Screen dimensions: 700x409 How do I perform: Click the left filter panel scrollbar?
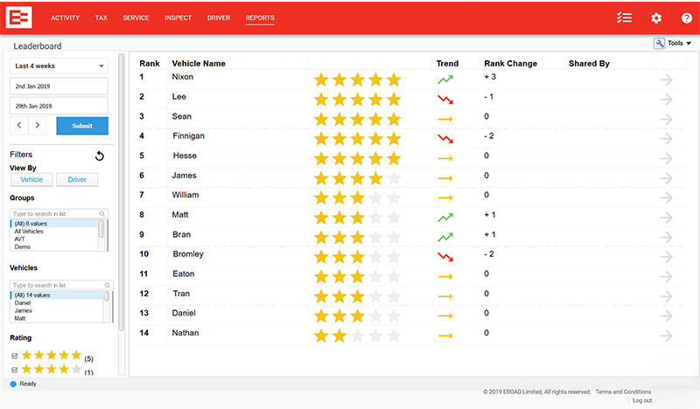tap(122, 191)
